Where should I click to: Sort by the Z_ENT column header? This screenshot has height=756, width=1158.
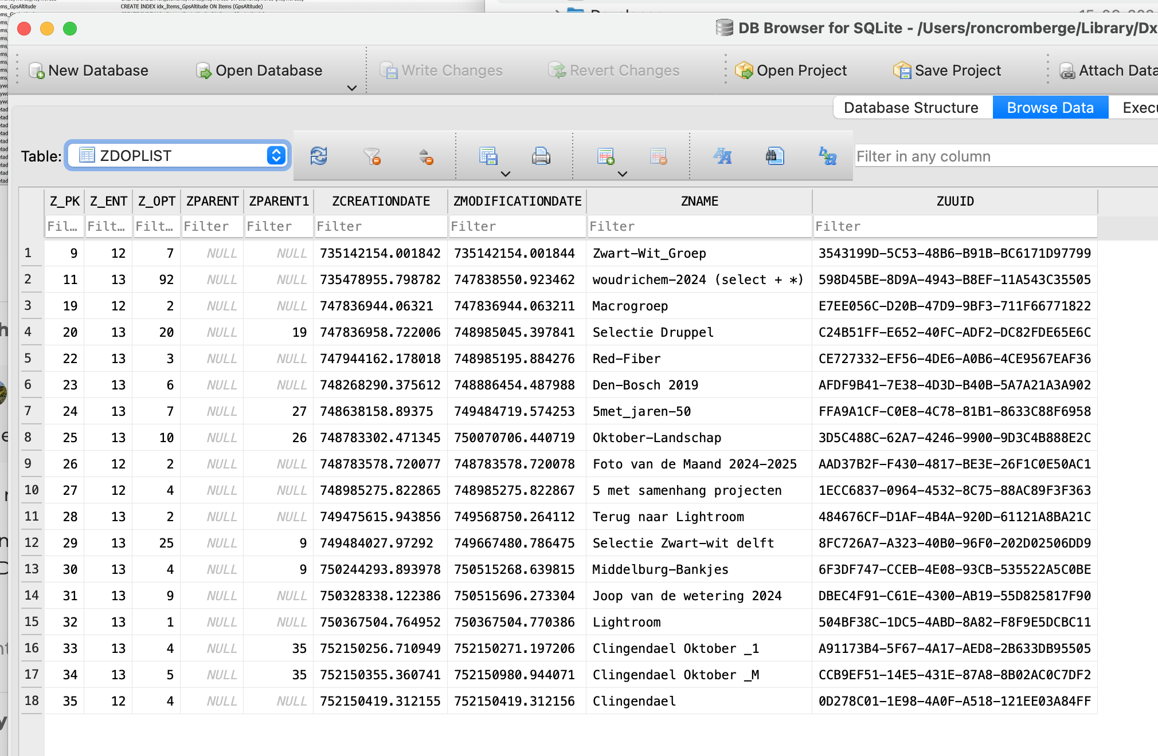coord(108,201)
